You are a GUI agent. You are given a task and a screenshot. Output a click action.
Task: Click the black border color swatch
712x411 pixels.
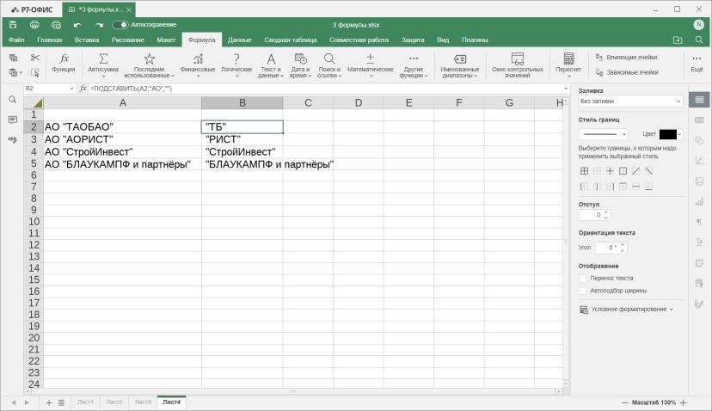click(667, 134)
